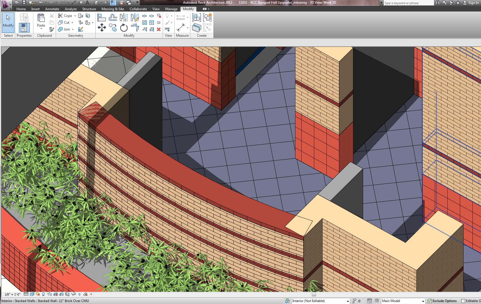Expand the Interior (Not Editable) workset dropdown
Viewport: 481px width, 304px height.
(348, 301)
